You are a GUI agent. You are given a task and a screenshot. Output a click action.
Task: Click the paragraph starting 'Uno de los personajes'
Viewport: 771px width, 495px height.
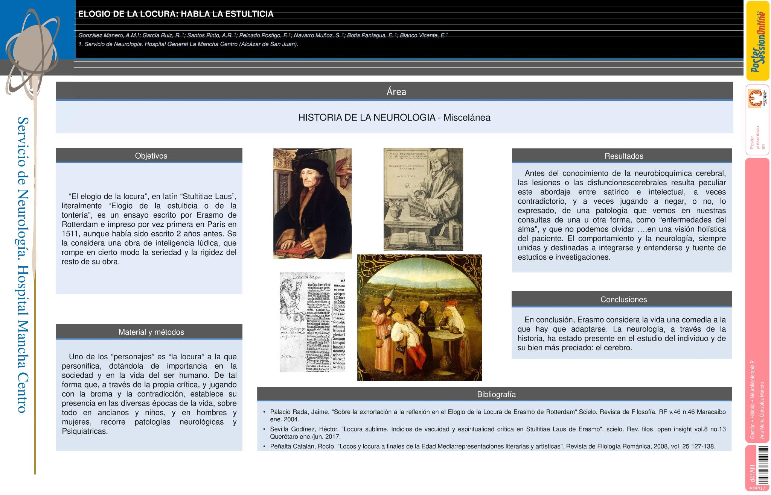click(x=149, y=394)
